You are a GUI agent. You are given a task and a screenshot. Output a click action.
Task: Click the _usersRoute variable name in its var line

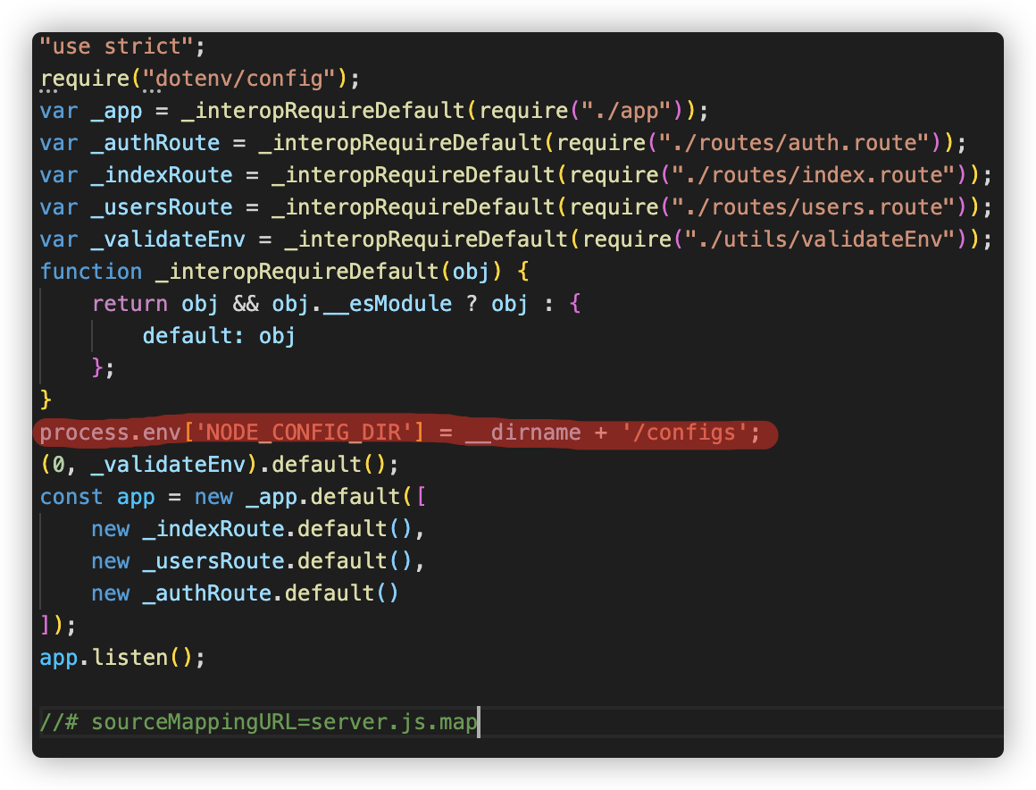click(162, 207)
